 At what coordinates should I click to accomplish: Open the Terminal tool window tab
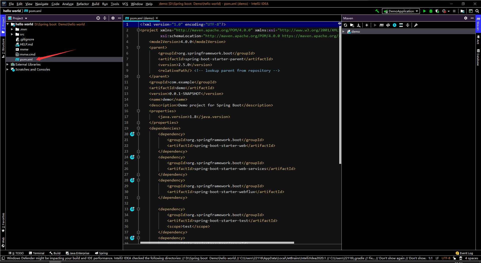click(37, 253)
